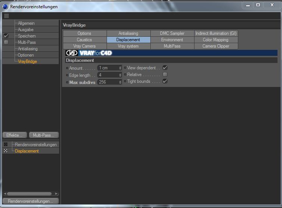Open the Options tab
This screenshot has width=282, height=208.
[x=85, y=33]
